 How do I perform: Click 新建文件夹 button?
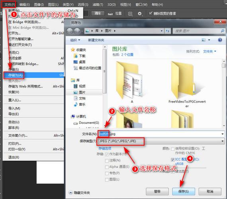[x=96, y=40]
